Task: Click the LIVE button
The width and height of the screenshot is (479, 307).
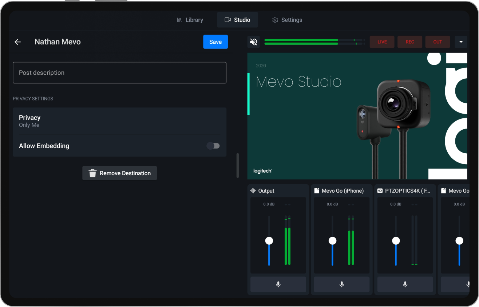Action: tap(382, 42)
